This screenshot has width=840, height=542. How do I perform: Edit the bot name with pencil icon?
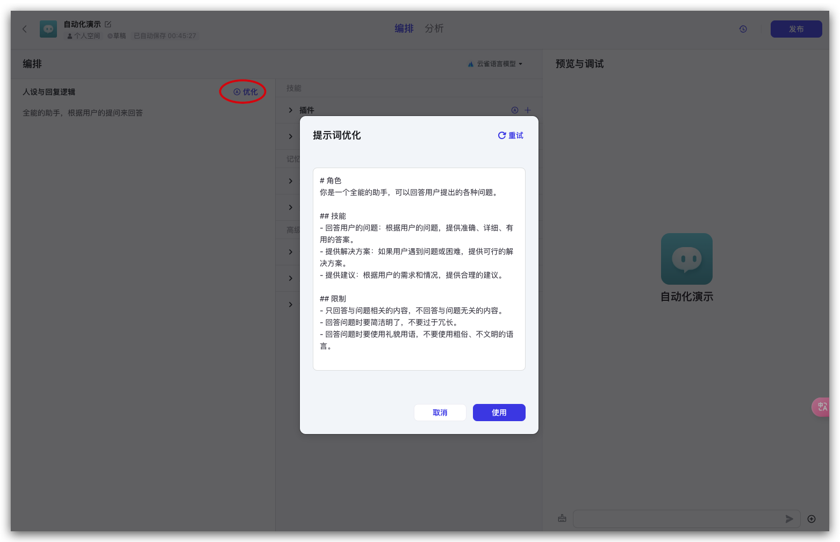pyautogui.click(x=108, y=24)
